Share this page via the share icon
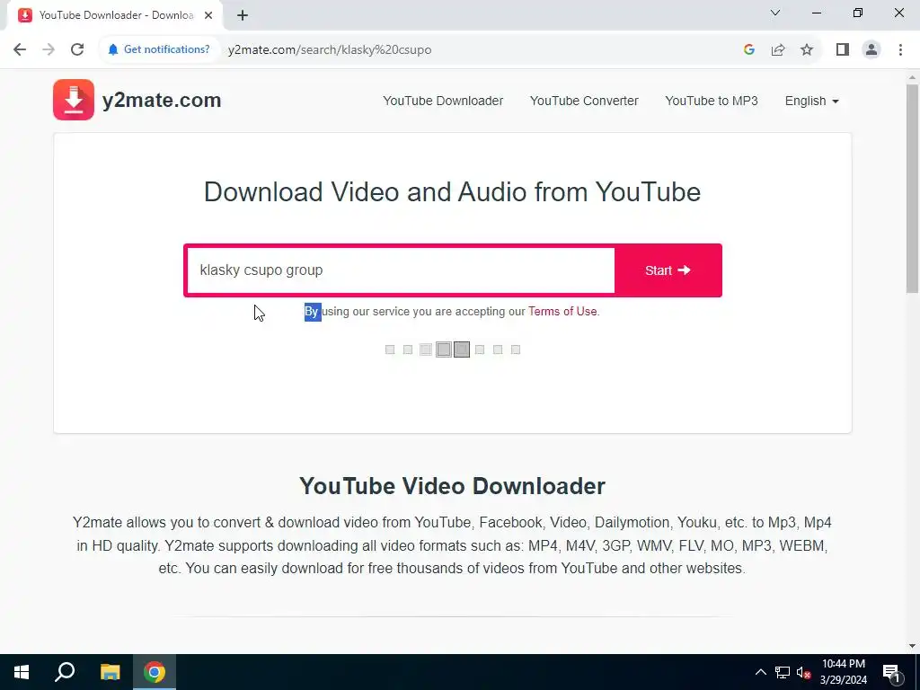This screenshot has height=690, width=920. click(778, 49)
